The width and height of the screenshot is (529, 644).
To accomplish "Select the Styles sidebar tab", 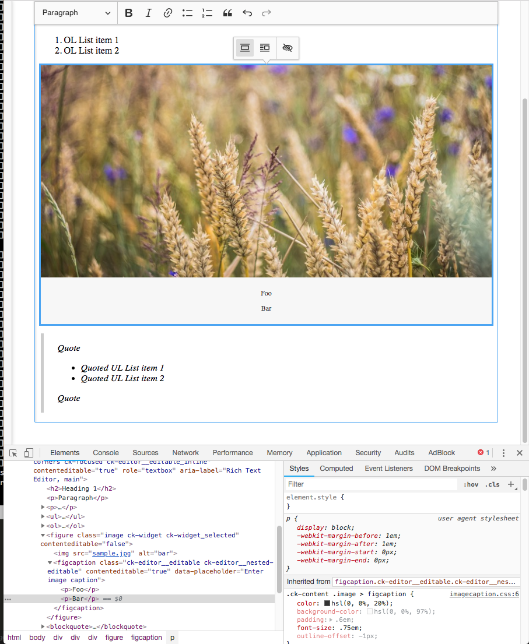I will tap(299, 469).
